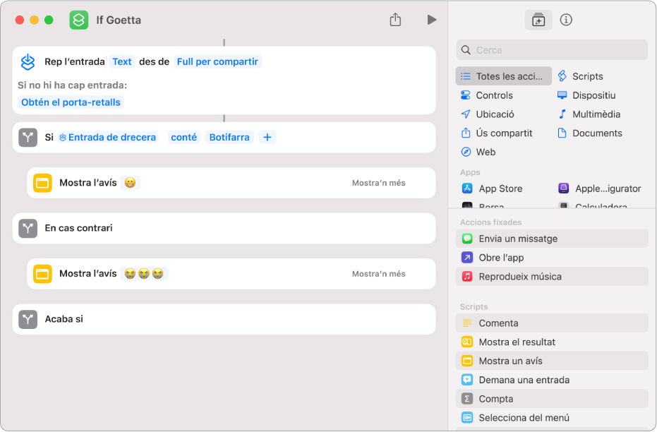657x432 pixels.
Task: Select the Totes les accions category
Action: [503, 76]
